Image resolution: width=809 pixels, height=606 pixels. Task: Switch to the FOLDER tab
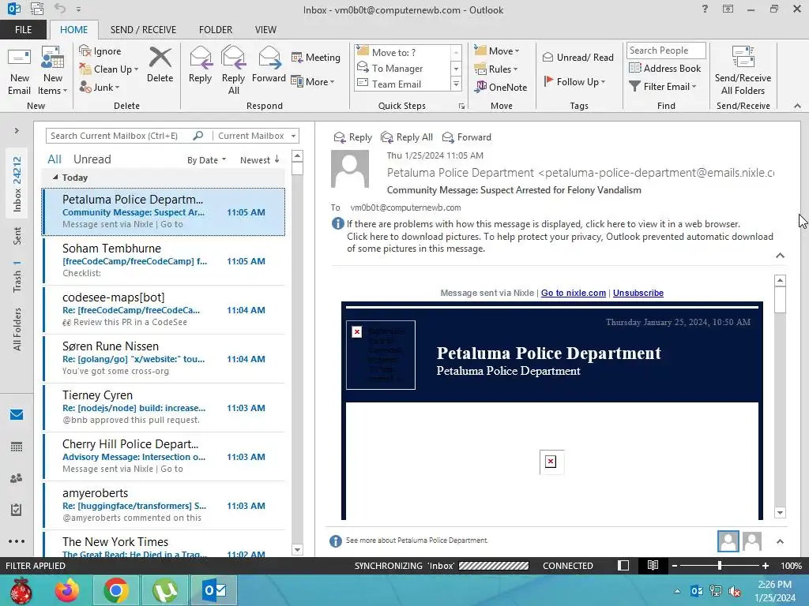click(216, 30)
